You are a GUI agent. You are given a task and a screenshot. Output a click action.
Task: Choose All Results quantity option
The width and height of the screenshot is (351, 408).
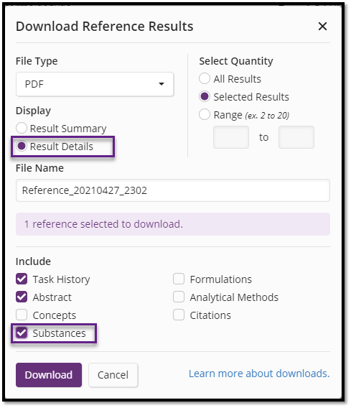(x=205, y=78)
